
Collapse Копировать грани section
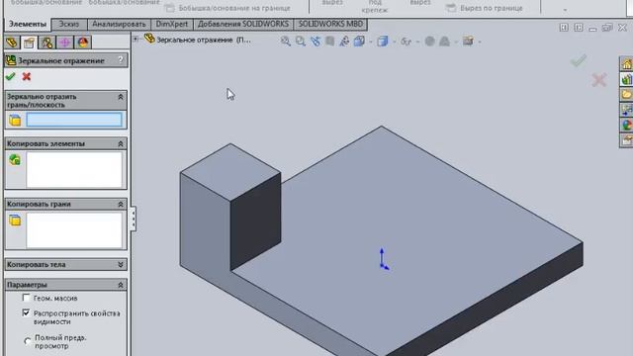121,205
